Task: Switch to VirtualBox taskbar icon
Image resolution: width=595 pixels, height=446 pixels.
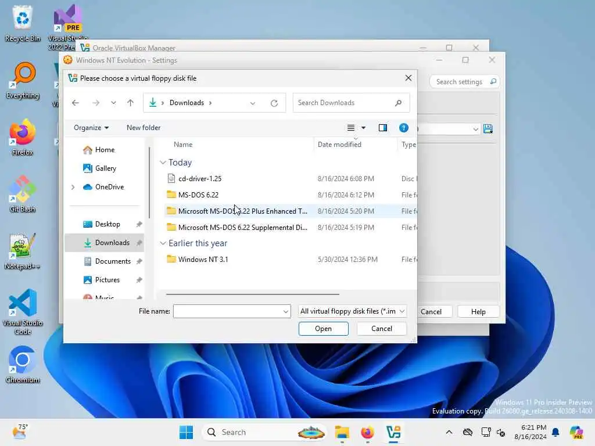Action: tap(393, 432)
